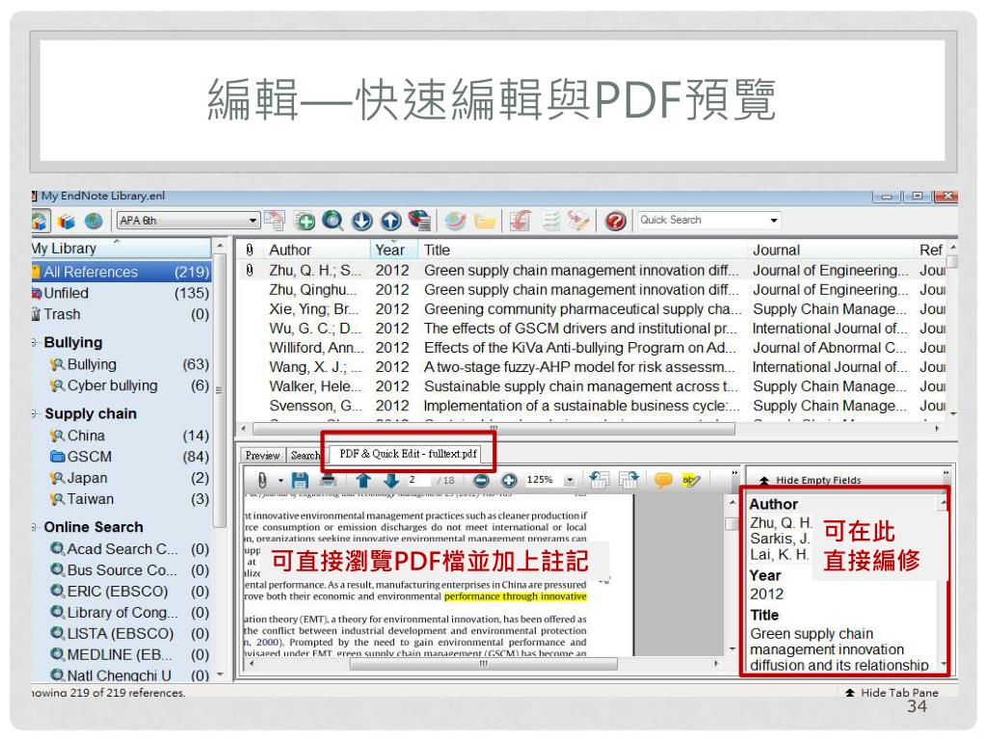Image resolution: width=987 pixels, height=740 pixels.
Task: Click the reference list horizontal scrollbar
Action: point(493,429)
